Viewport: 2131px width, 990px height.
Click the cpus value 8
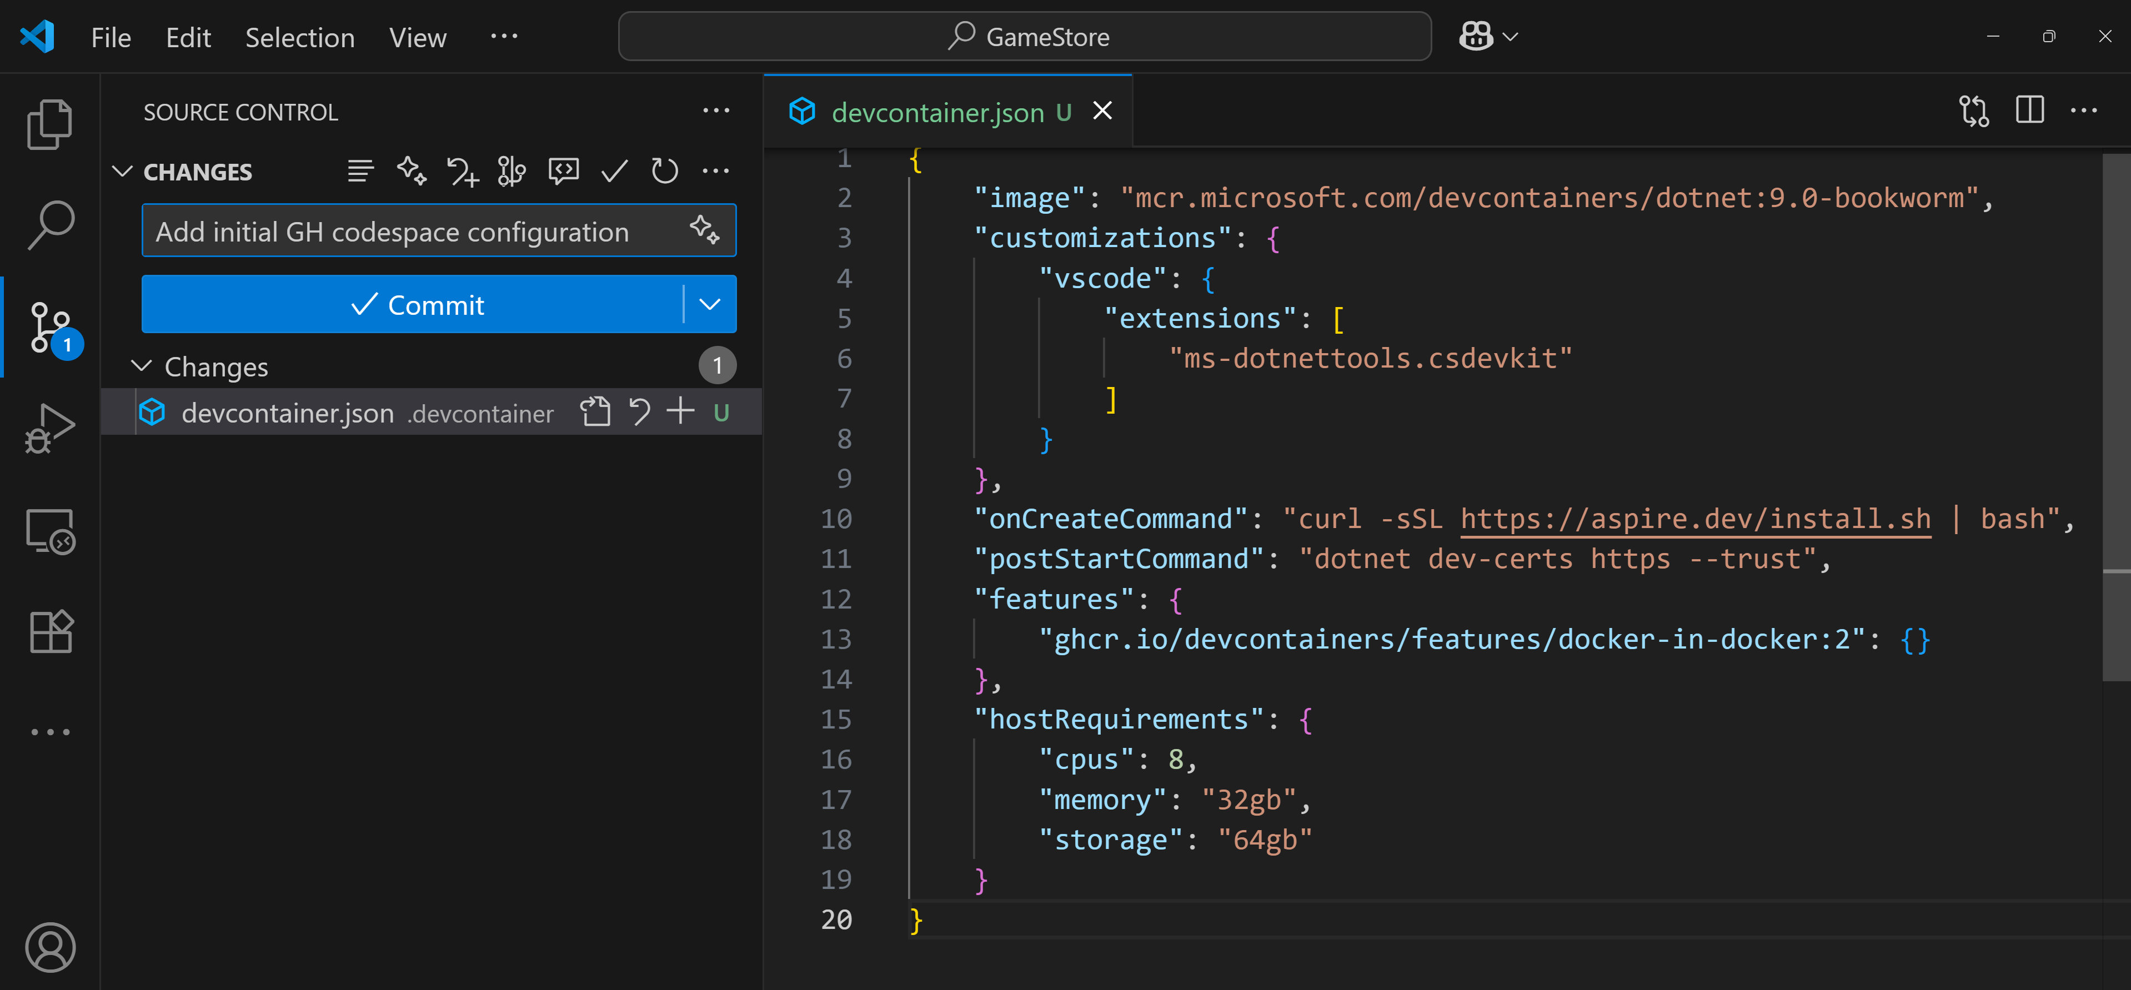[1176, 759]
